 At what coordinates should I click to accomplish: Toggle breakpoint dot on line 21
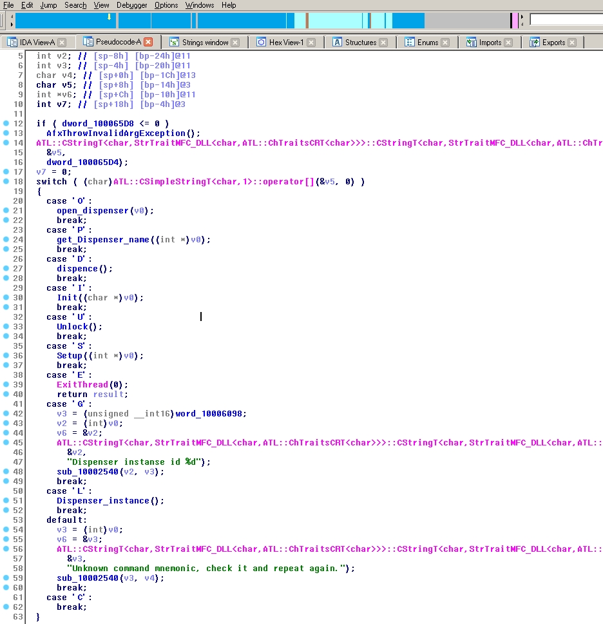click(6, 211)
